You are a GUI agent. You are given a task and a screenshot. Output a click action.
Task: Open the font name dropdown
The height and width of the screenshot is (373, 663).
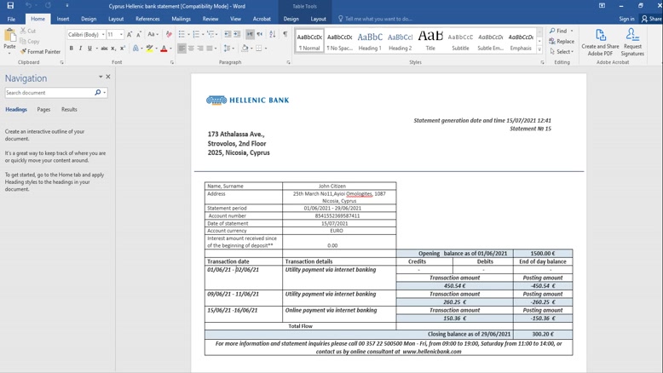103,35
